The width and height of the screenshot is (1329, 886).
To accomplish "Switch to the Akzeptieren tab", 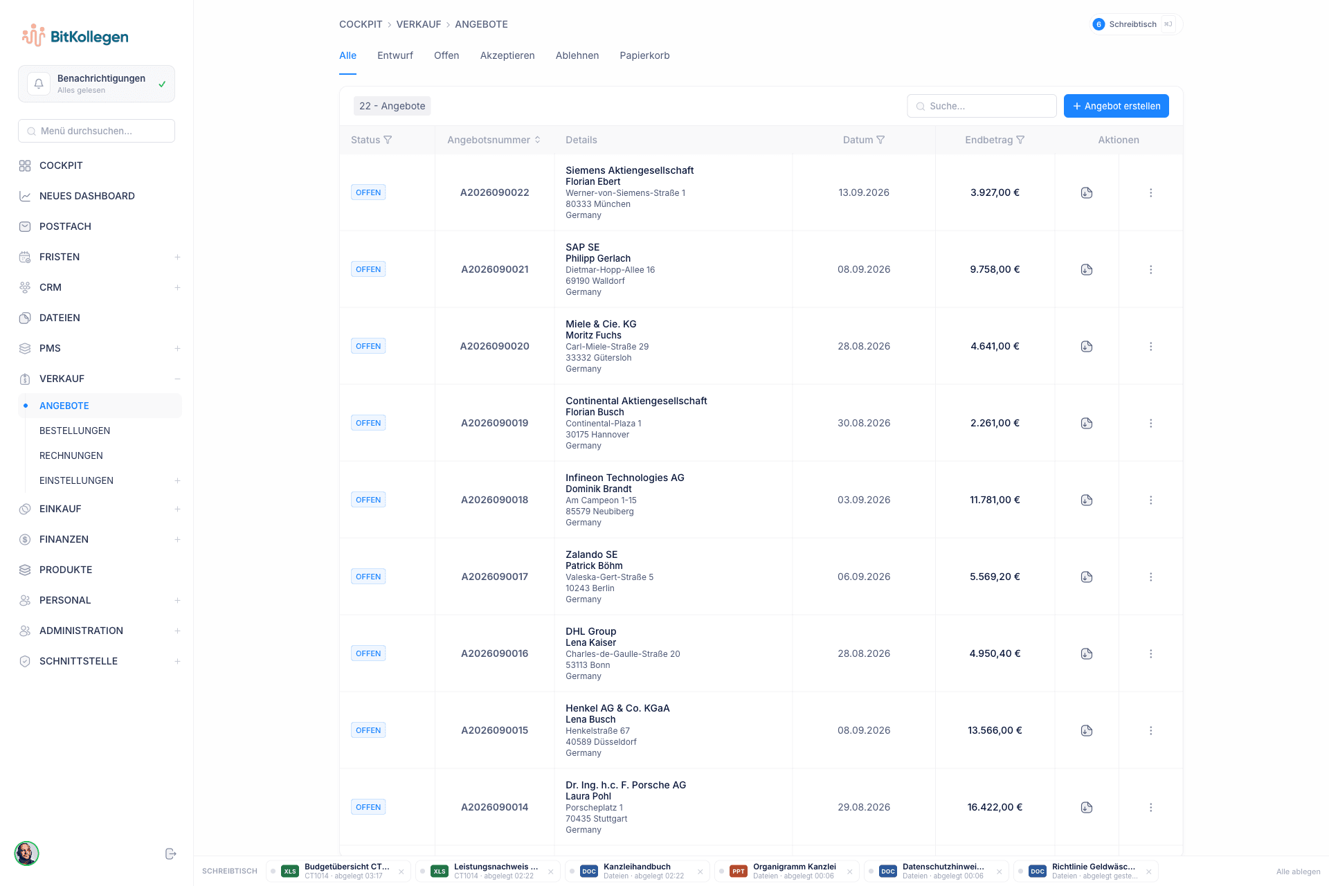I will click(507, 55).
